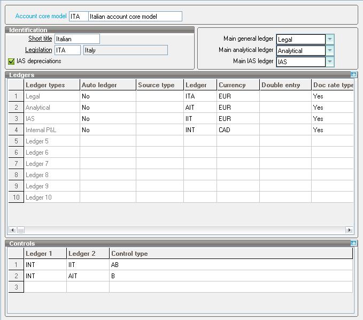Click the Legislation label link
This screenshot has width=363, height=320.
[x=38, y=50]
